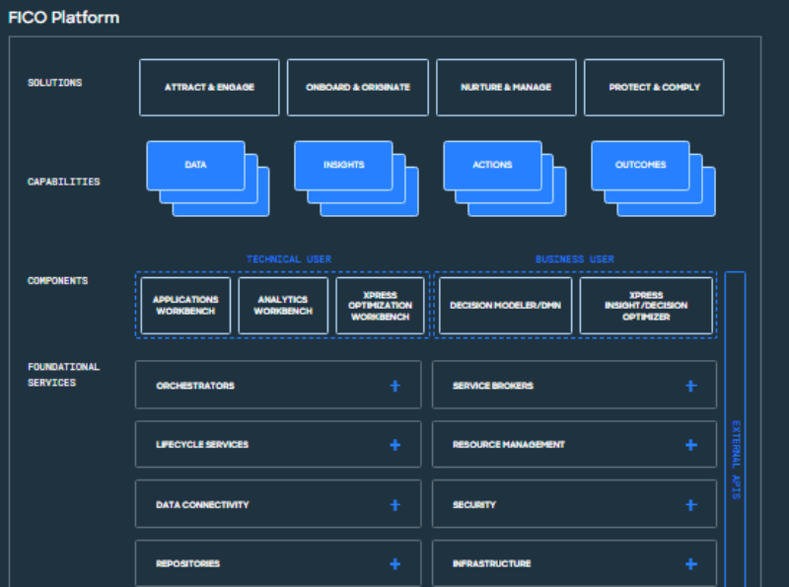Select the Outcomes capability card stack
Viewport: 789px width, 587px height.
pyautogui.click(x=639, y=166)
